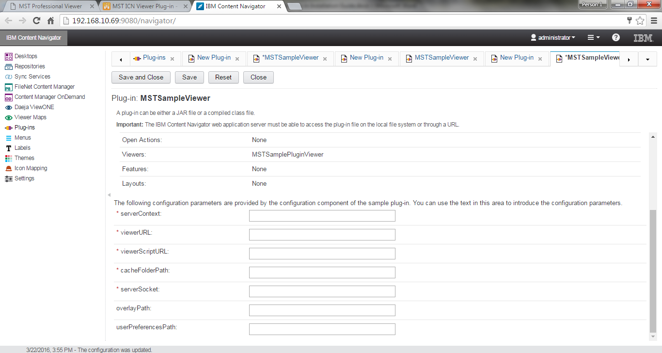This screenshot has width=662, height=353.
Task: Select Daeja ViewONE in the sidebar
Action: [x=29, y=107]
